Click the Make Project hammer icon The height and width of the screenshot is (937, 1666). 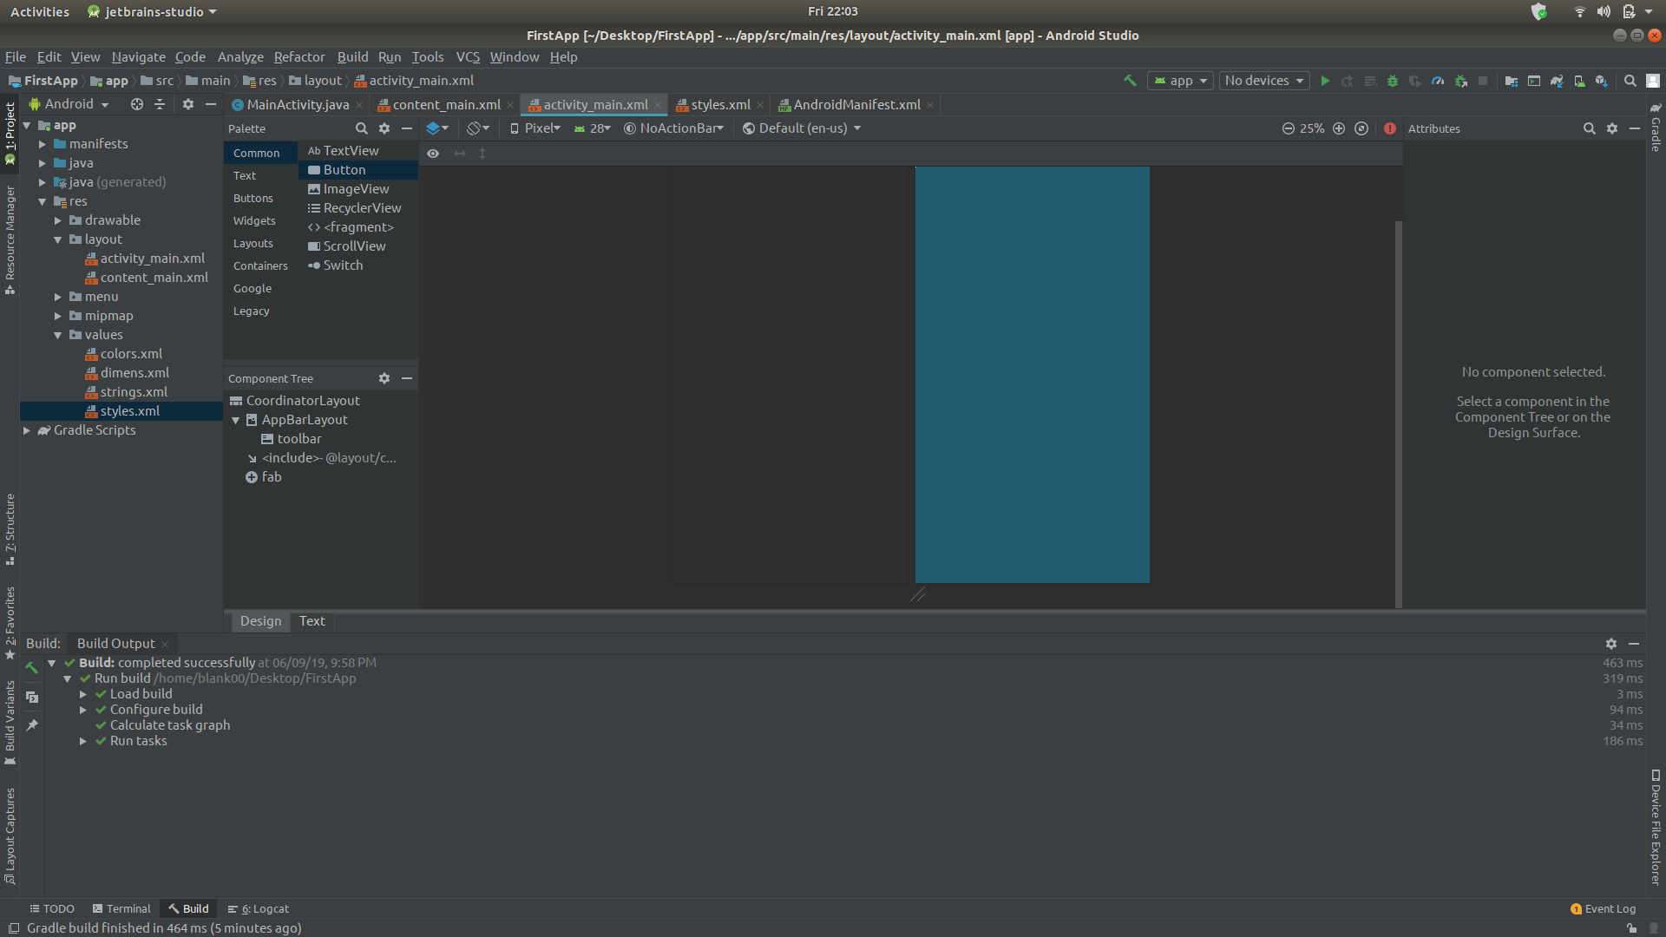(1130, 81)
